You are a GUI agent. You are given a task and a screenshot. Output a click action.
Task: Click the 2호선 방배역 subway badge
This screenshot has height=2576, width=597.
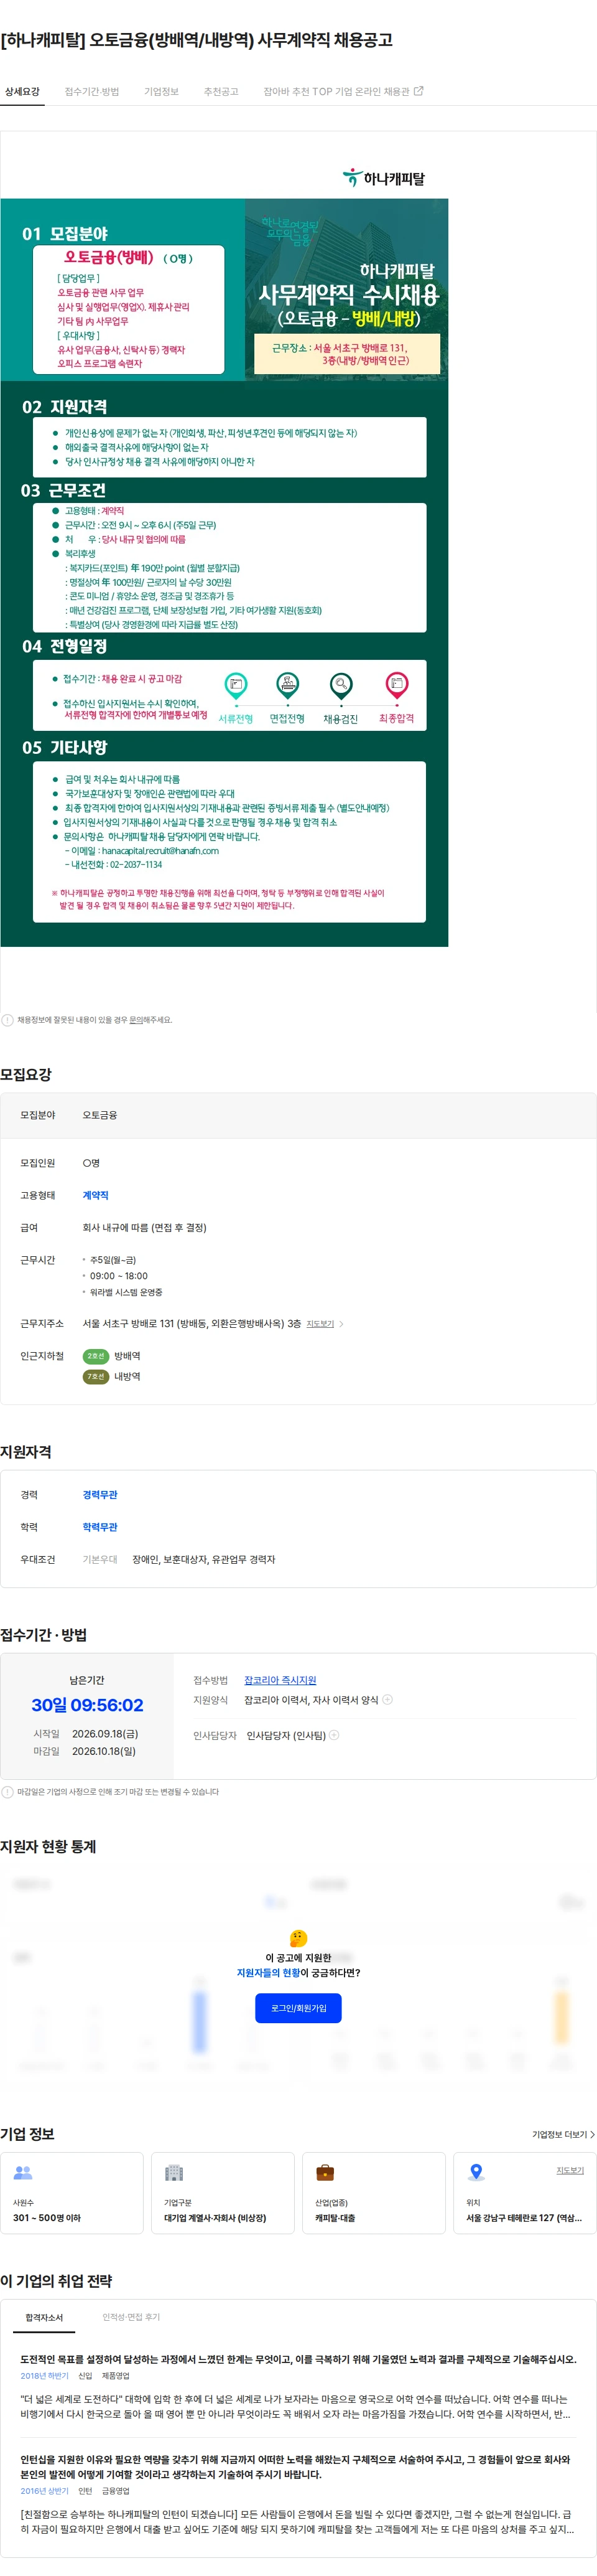(x=96, y=1356)
